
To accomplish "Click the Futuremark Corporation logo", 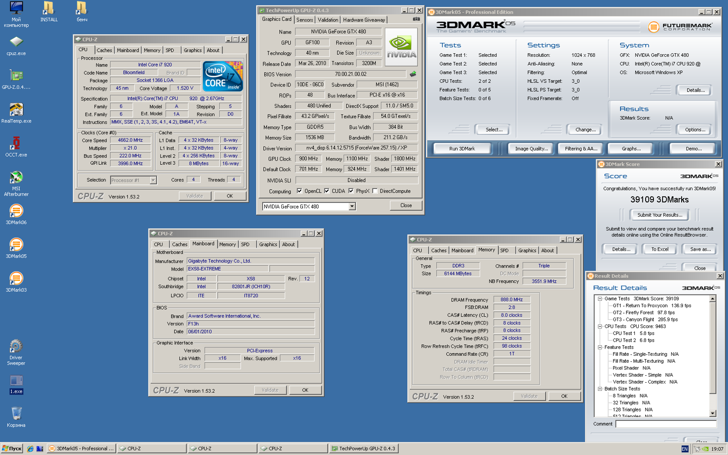I will (680, 27).
